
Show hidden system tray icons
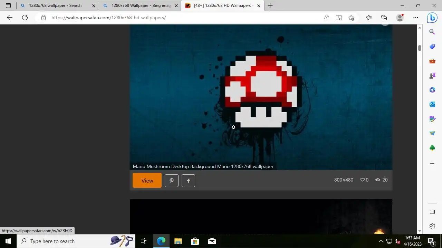(381, 241)
